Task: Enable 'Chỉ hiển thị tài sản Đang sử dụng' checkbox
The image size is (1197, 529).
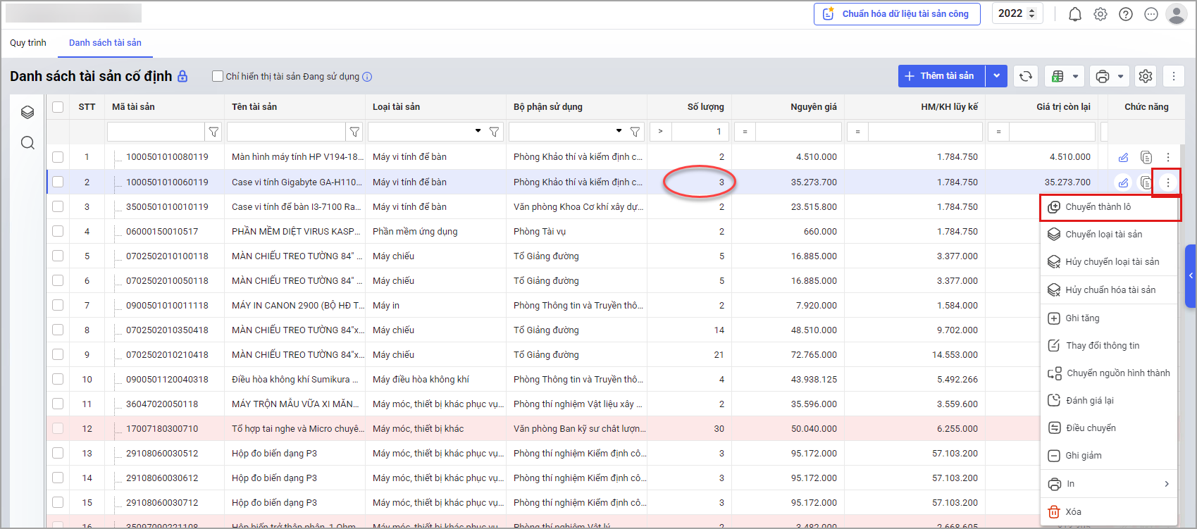Action: click(x=218, y=76)
